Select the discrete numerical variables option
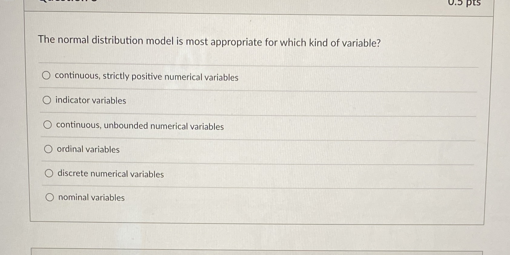Screen dimensions: 510x255 pos(48,173)
